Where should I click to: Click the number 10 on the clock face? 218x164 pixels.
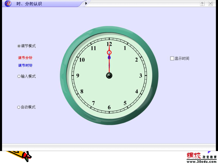point(82,60)
